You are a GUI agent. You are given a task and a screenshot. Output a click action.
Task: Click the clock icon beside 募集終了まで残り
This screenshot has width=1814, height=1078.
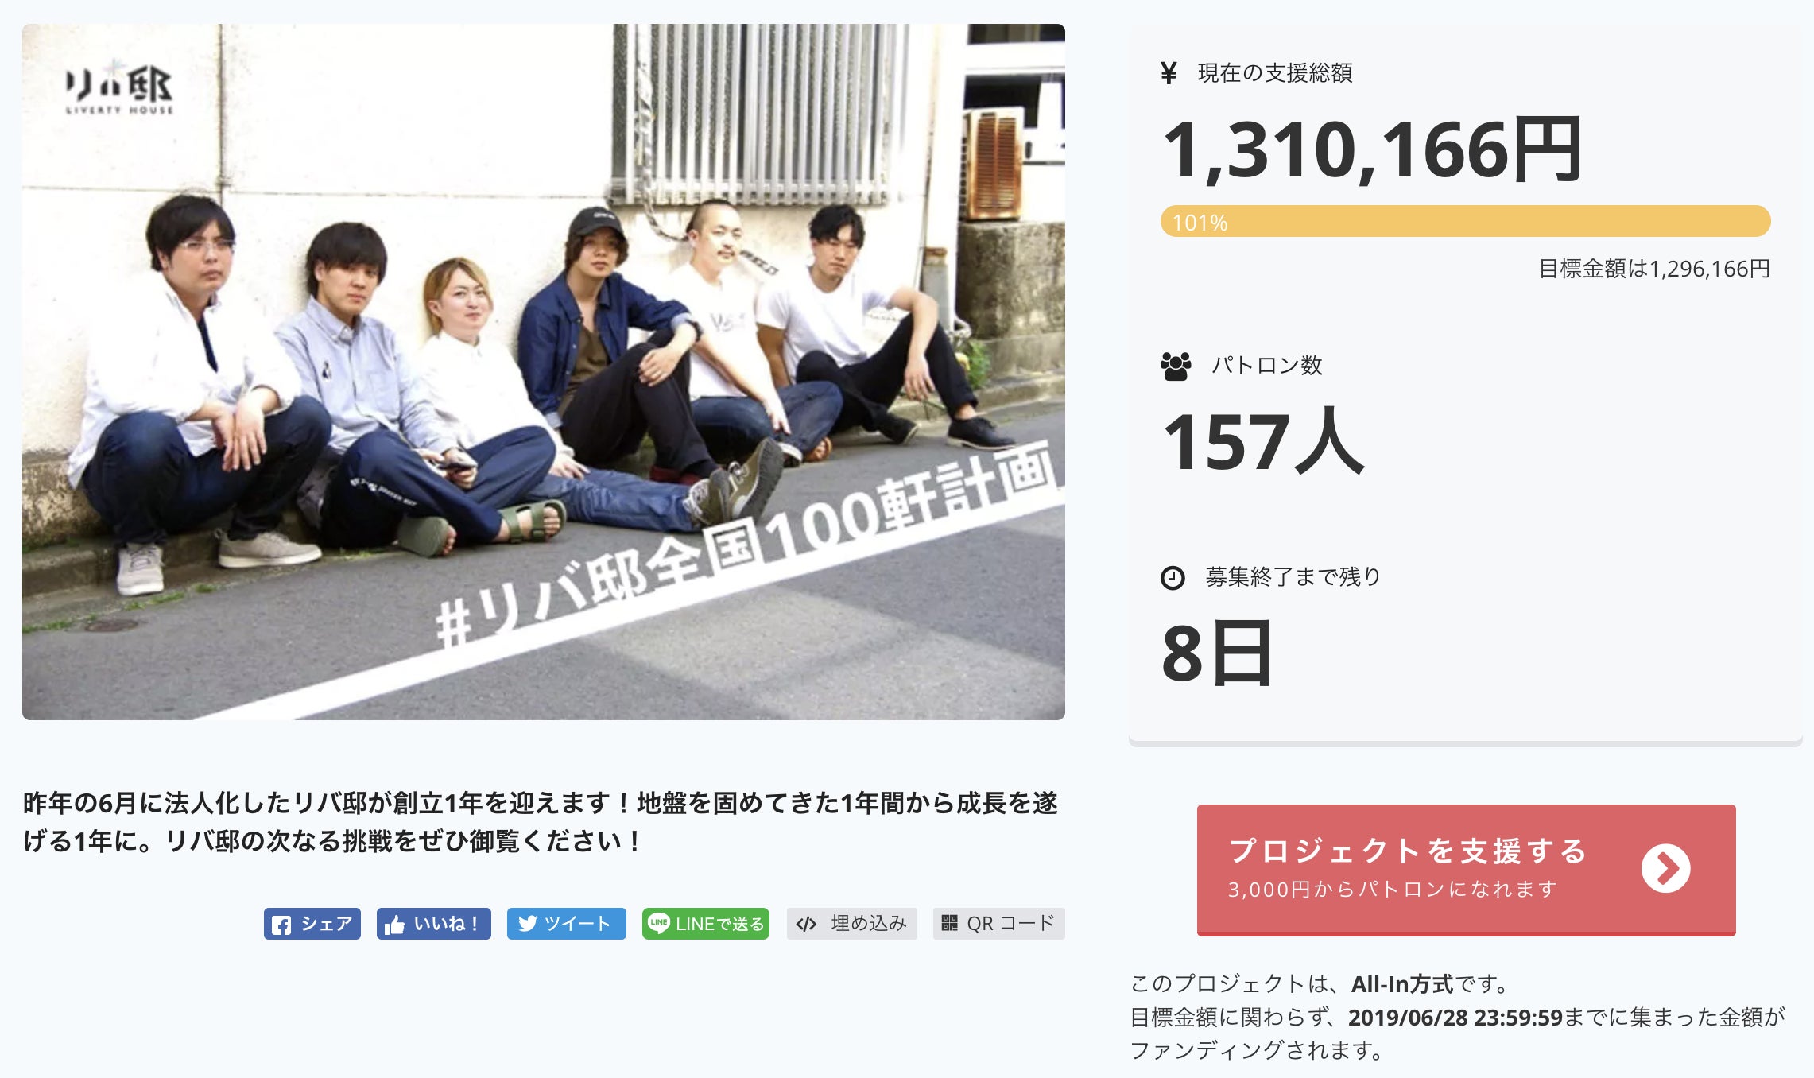1173,578
